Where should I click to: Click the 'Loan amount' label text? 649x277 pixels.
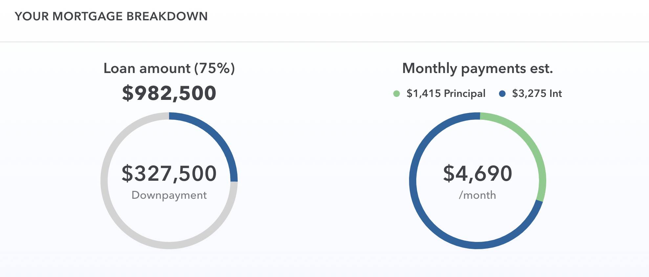pos(147,68)
